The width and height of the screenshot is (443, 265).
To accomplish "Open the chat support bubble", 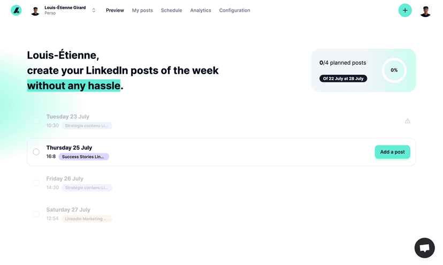I will (x=424, y=248).
